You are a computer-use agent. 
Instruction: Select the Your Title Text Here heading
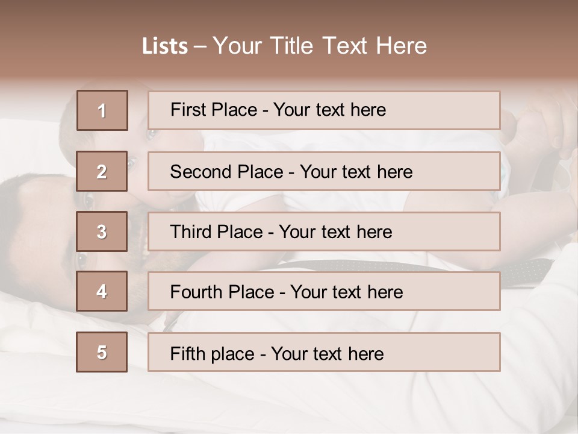coord(320,46)
